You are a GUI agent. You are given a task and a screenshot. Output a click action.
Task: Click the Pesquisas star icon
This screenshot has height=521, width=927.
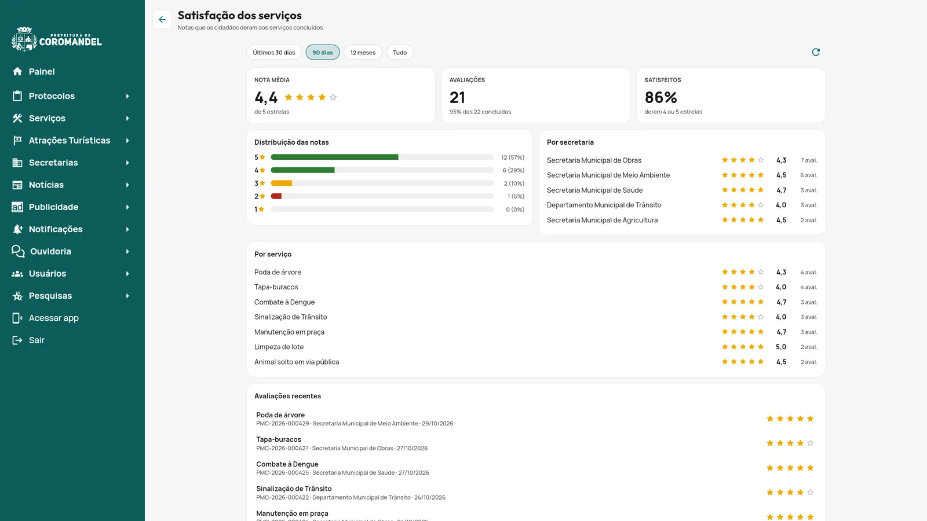[x=17, y=296]
